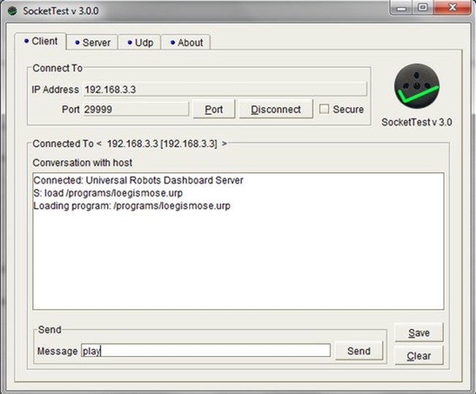Click the 'Loading program' line in conversation
This screenshot has width=476, height=394.
pyautogui.click(x=132, y=206)
